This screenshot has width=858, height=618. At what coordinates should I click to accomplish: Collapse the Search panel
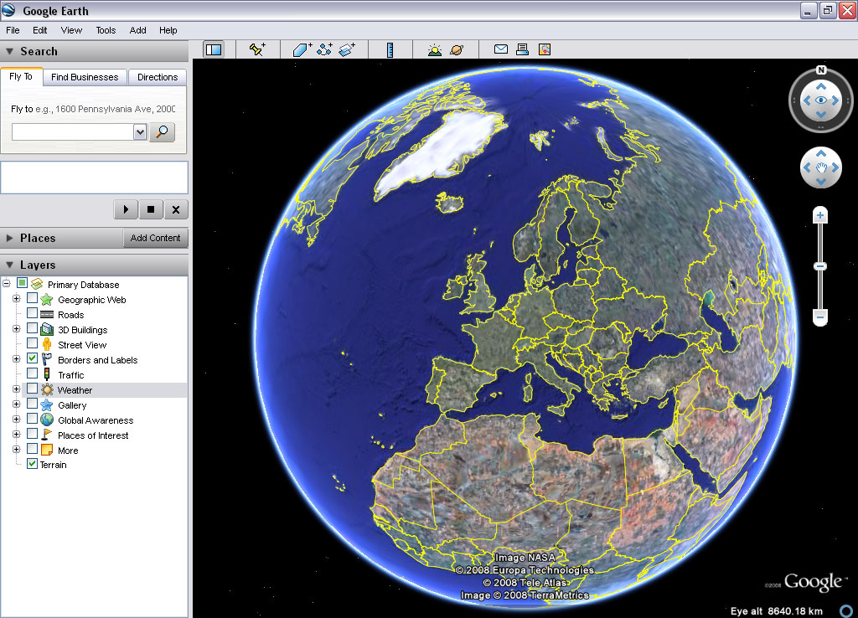pyautogui.click(x=9, y=51)
